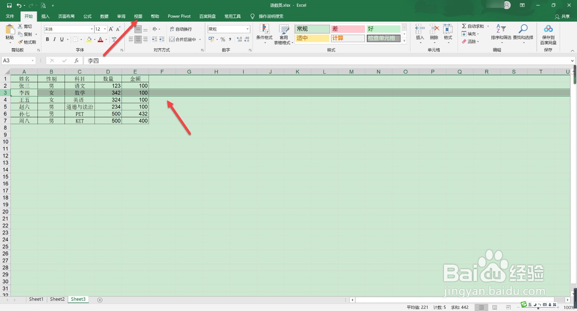Click the Paste clipboard icon
577x311 pixels.
tap(10, 30)
